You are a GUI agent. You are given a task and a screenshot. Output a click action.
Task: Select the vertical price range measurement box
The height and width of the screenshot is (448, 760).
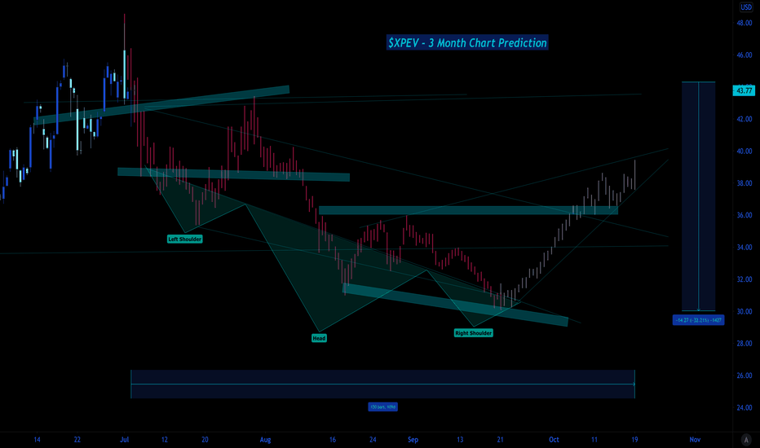[x=699, y=196]
